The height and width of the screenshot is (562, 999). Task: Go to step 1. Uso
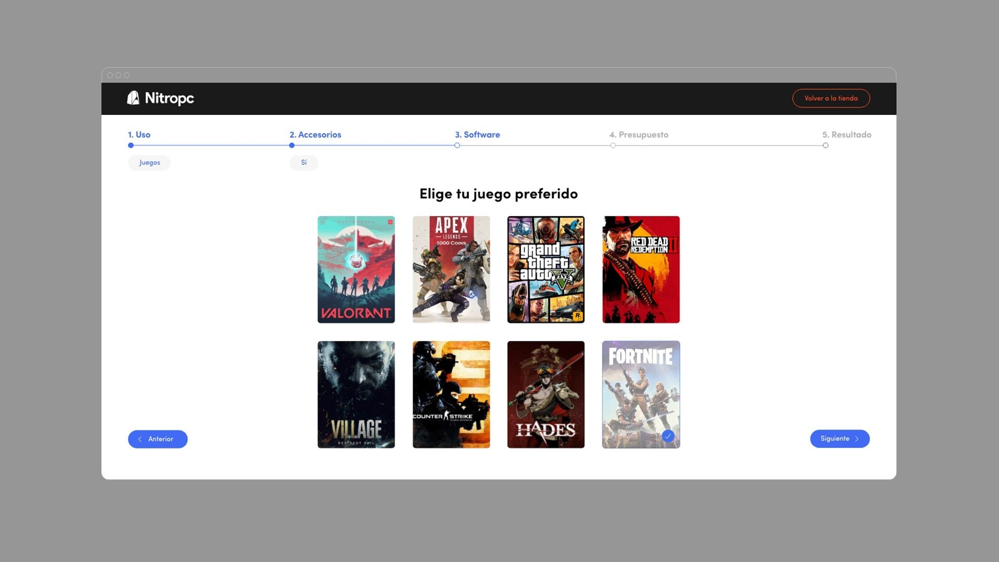pyautogui.click(x=139, y=135)
